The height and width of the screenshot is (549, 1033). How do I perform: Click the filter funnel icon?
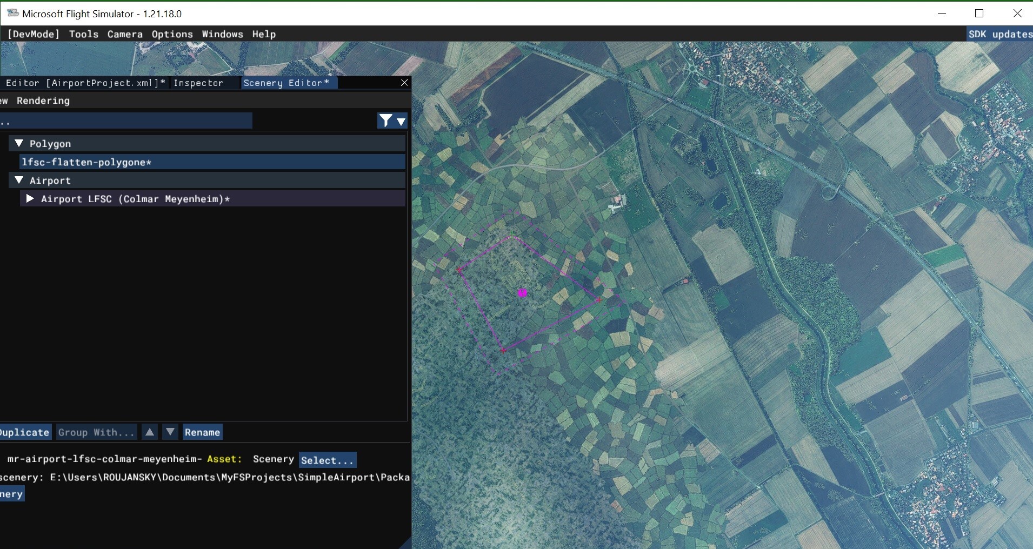(385, 120)
